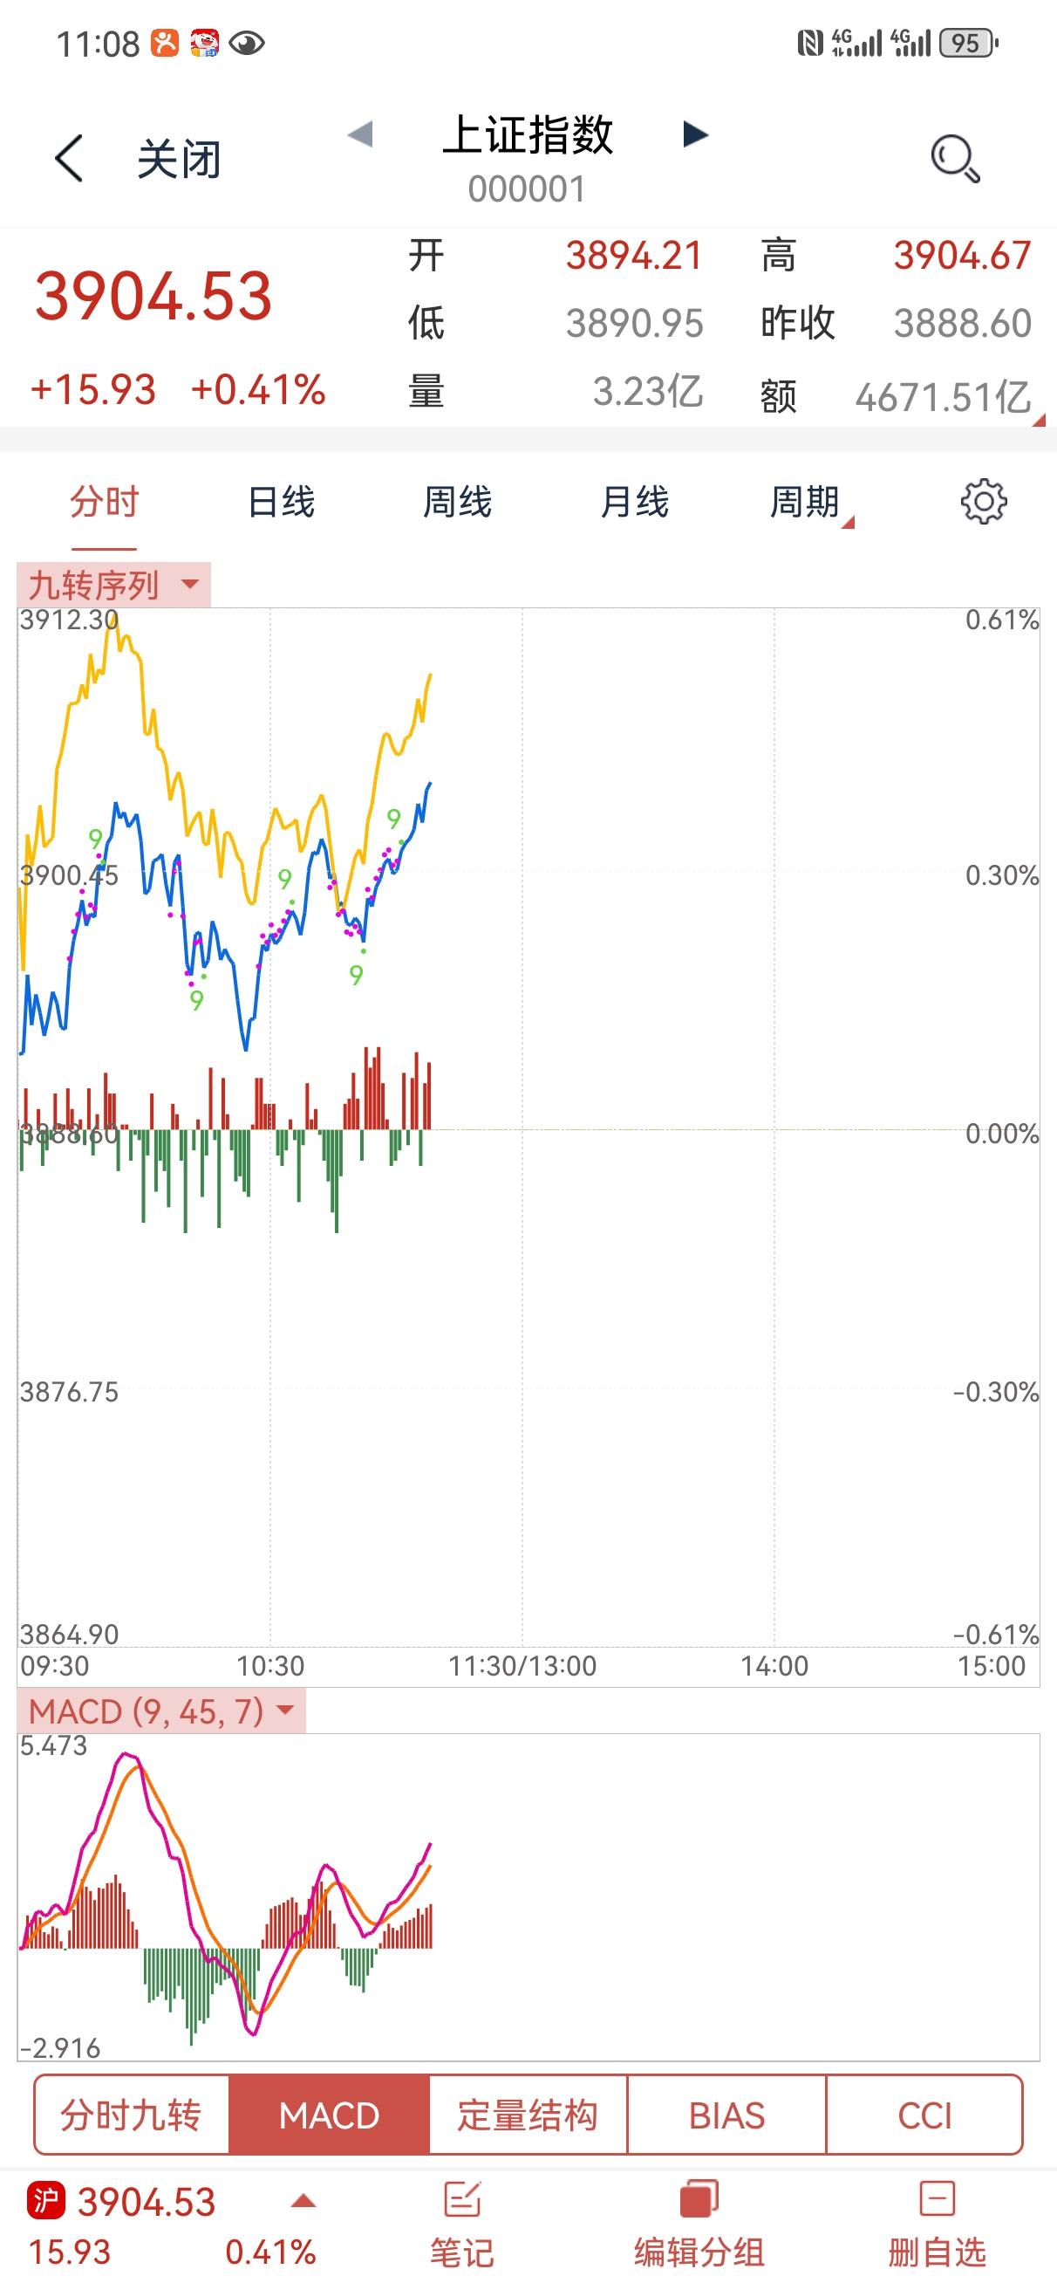
Task: Select the 定量结构 indicator button
Action: [x=528, y=2115]
